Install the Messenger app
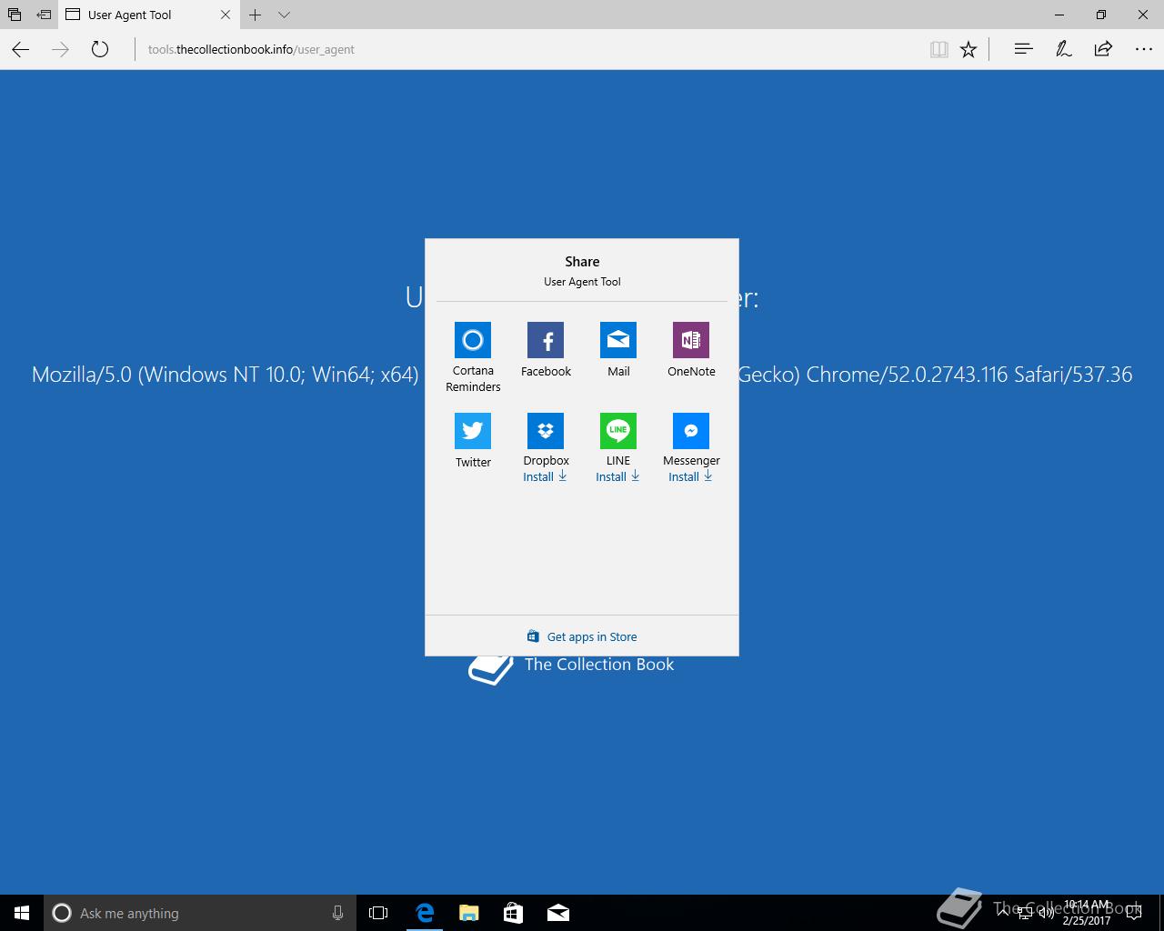This screenshot has height=931, width=1164. click(x=691, y=476)
